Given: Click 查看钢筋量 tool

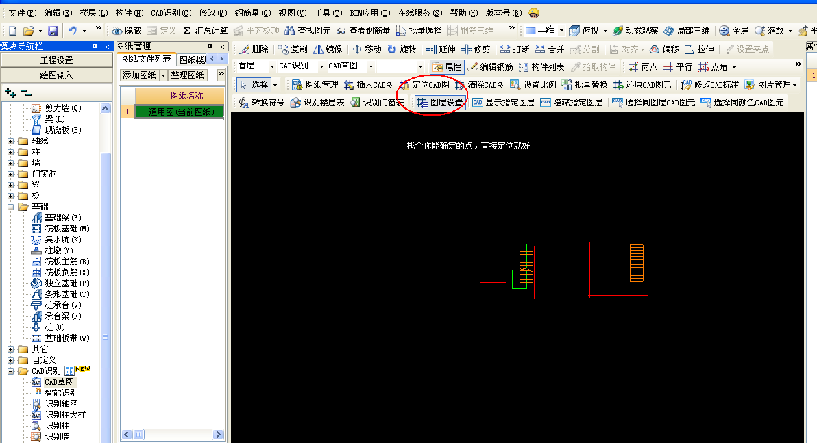Looking at the screenshot, I should pos(363,31).
